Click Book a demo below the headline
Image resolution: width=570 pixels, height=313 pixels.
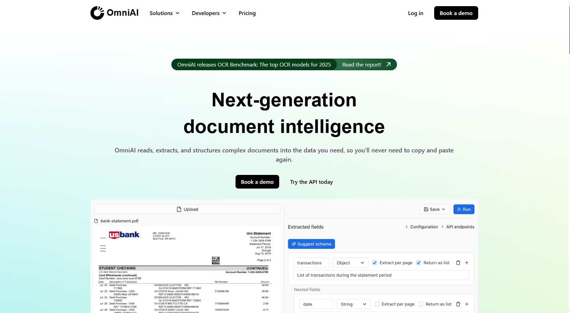point(257,182)
